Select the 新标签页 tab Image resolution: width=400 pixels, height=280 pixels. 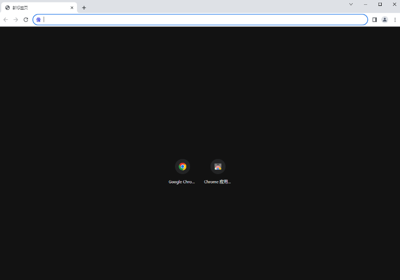(x=39, y=8)
